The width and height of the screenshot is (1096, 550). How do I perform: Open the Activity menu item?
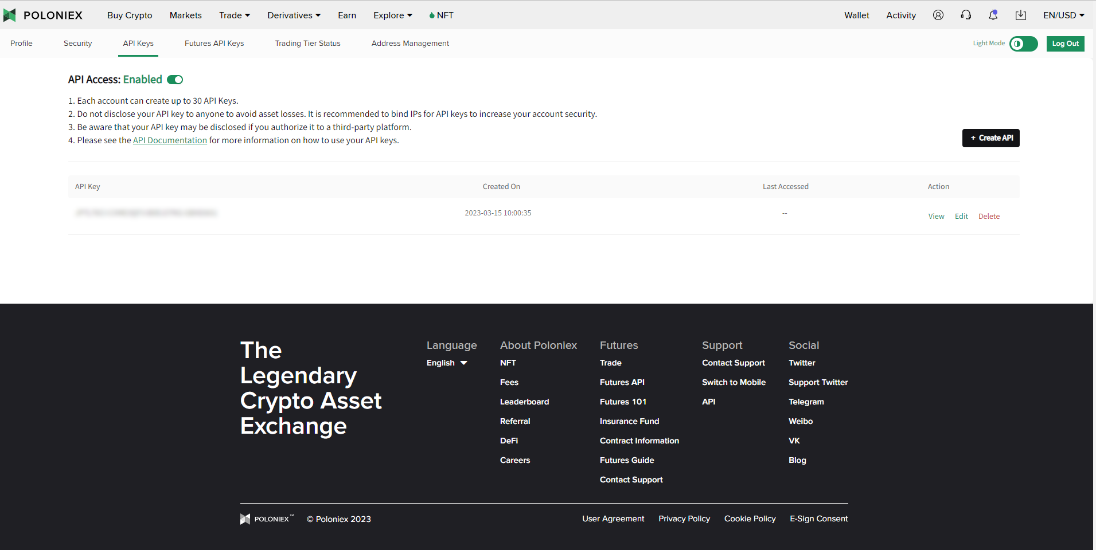click(901, 15)
